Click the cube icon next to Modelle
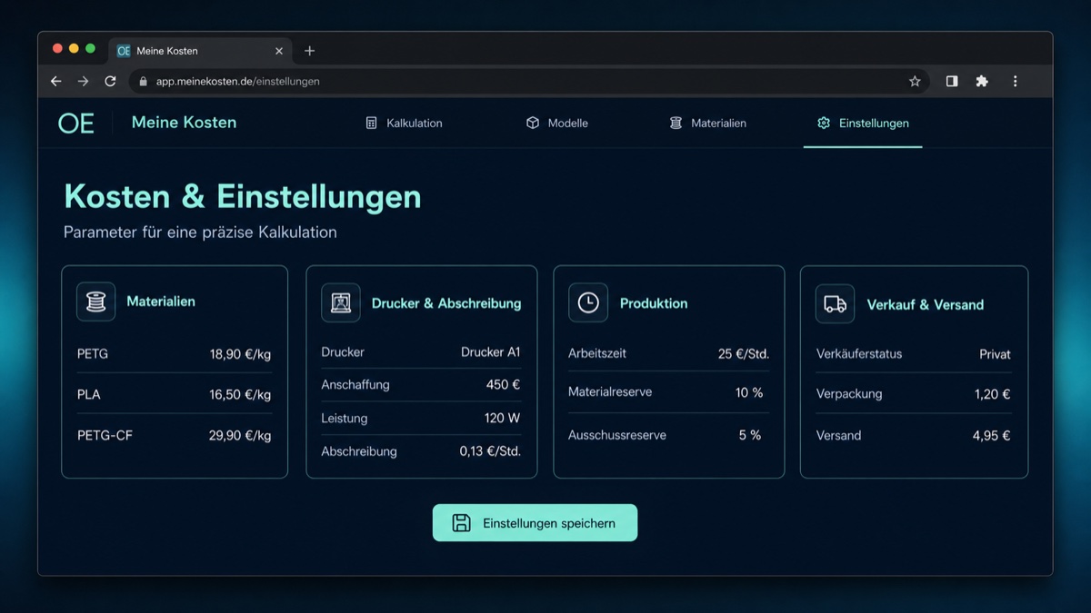 (x=533, y=123)
